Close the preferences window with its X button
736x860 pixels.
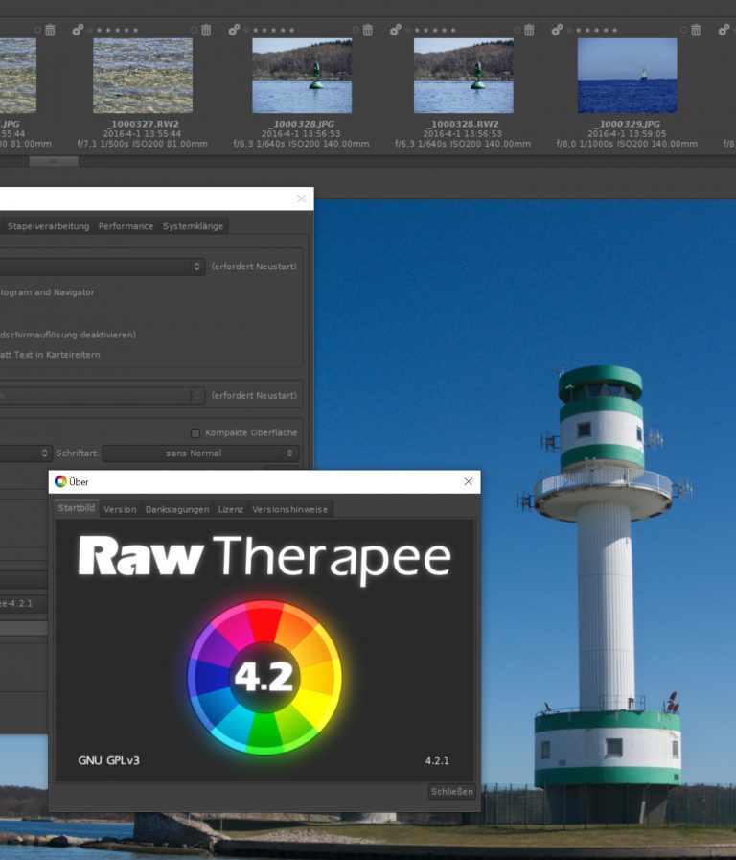point(302,198)
